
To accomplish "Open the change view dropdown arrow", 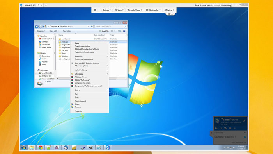I will point(115,31).
